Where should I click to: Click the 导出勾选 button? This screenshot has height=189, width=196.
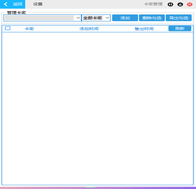(x=179, y=18)
